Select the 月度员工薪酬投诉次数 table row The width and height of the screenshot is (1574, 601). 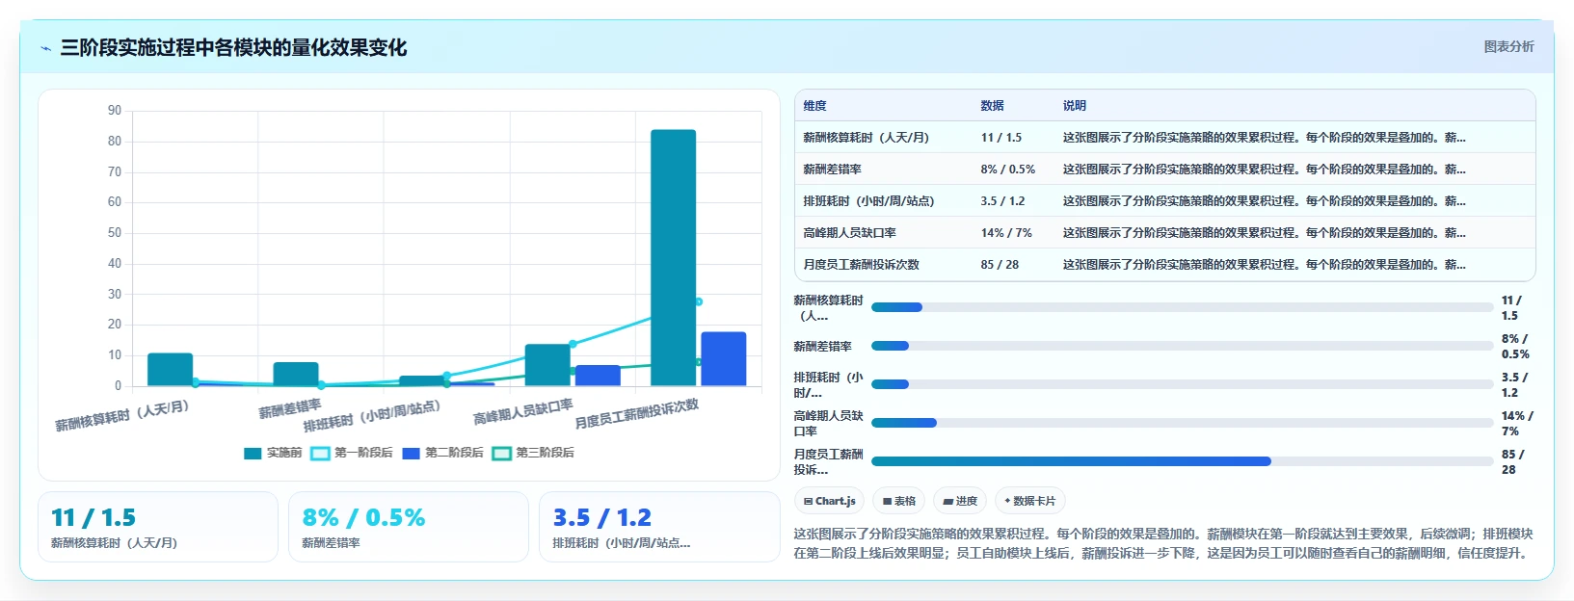[x=1164, y=265]
